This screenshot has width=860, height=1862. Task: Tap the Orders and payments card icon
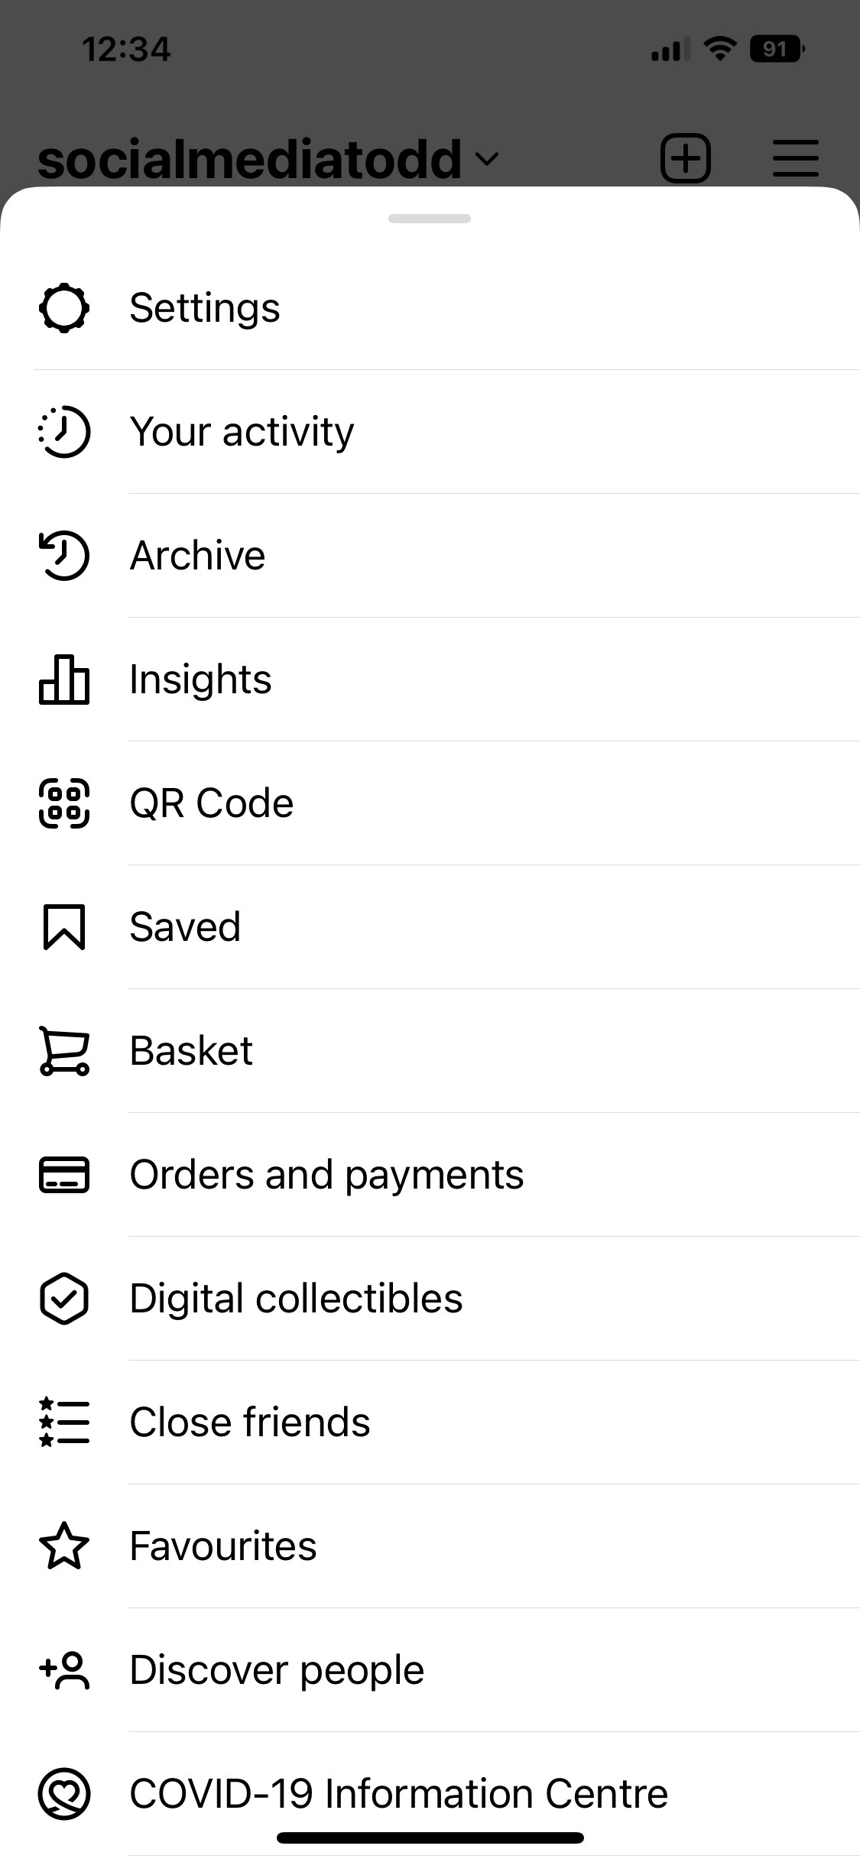click(x=64, y=1175)
